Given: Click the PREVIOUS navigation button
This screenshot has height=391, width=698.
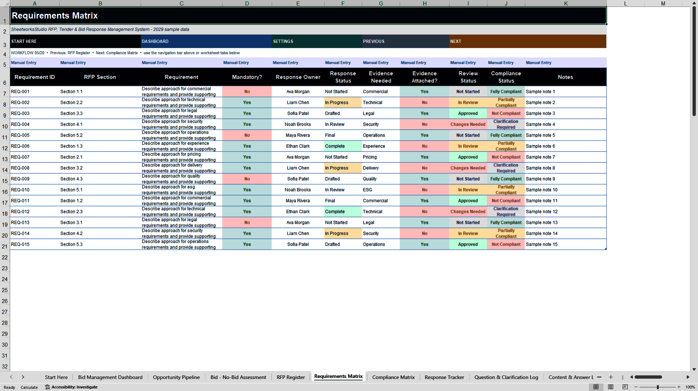Looking at the screenshot, I should (405, 41).
